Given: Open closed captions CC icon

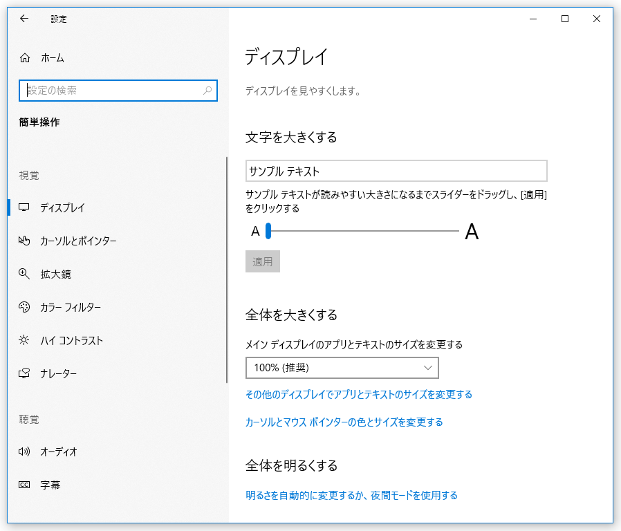Looking at the screenshot, I should tap(24, 485).
